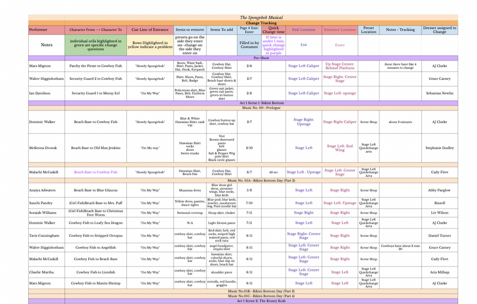The image size is (477, 304).
Task: Click the 'Performer' column header
Action: click(38, 30)
